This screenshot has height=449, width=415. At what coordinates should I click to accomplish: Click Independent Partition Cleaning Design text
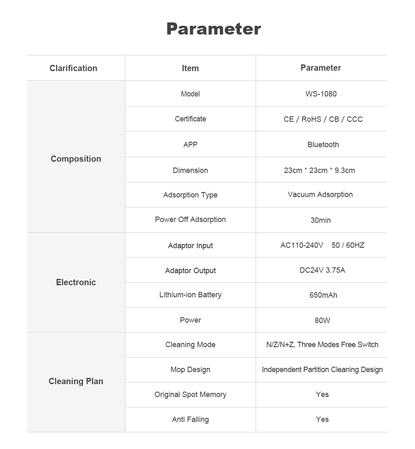(x=322, y=370)
